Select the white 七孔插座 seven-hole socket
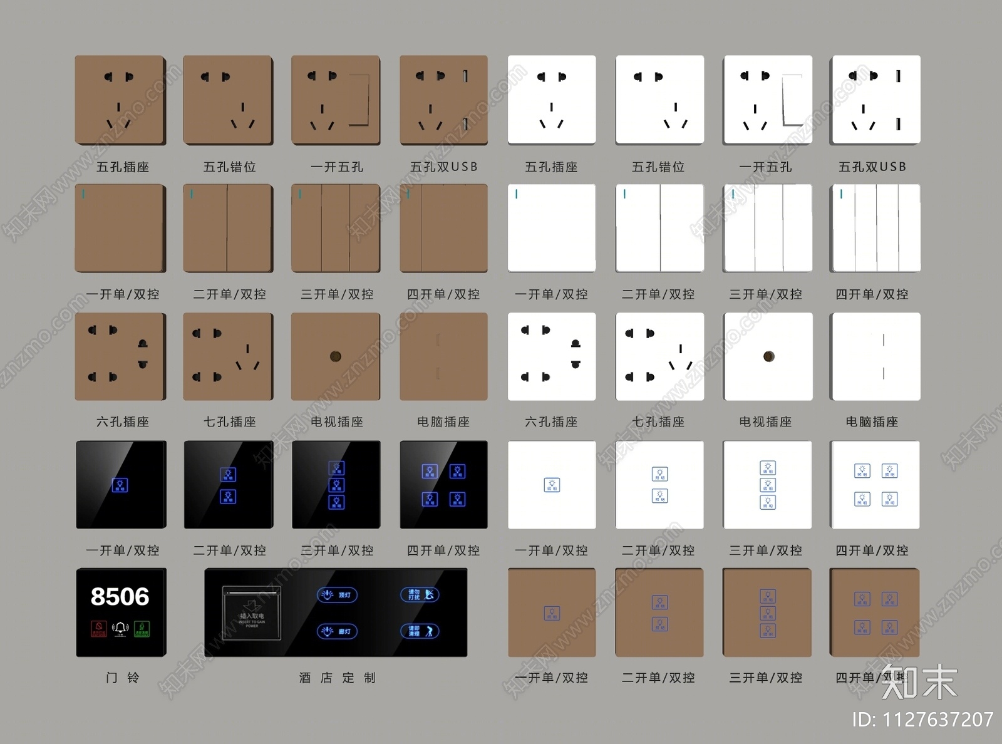 [660, 356]
